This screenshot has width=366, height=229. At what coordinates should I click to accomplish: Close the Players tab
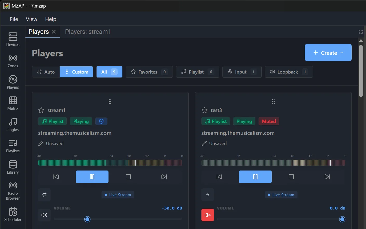tap(54, 32)
